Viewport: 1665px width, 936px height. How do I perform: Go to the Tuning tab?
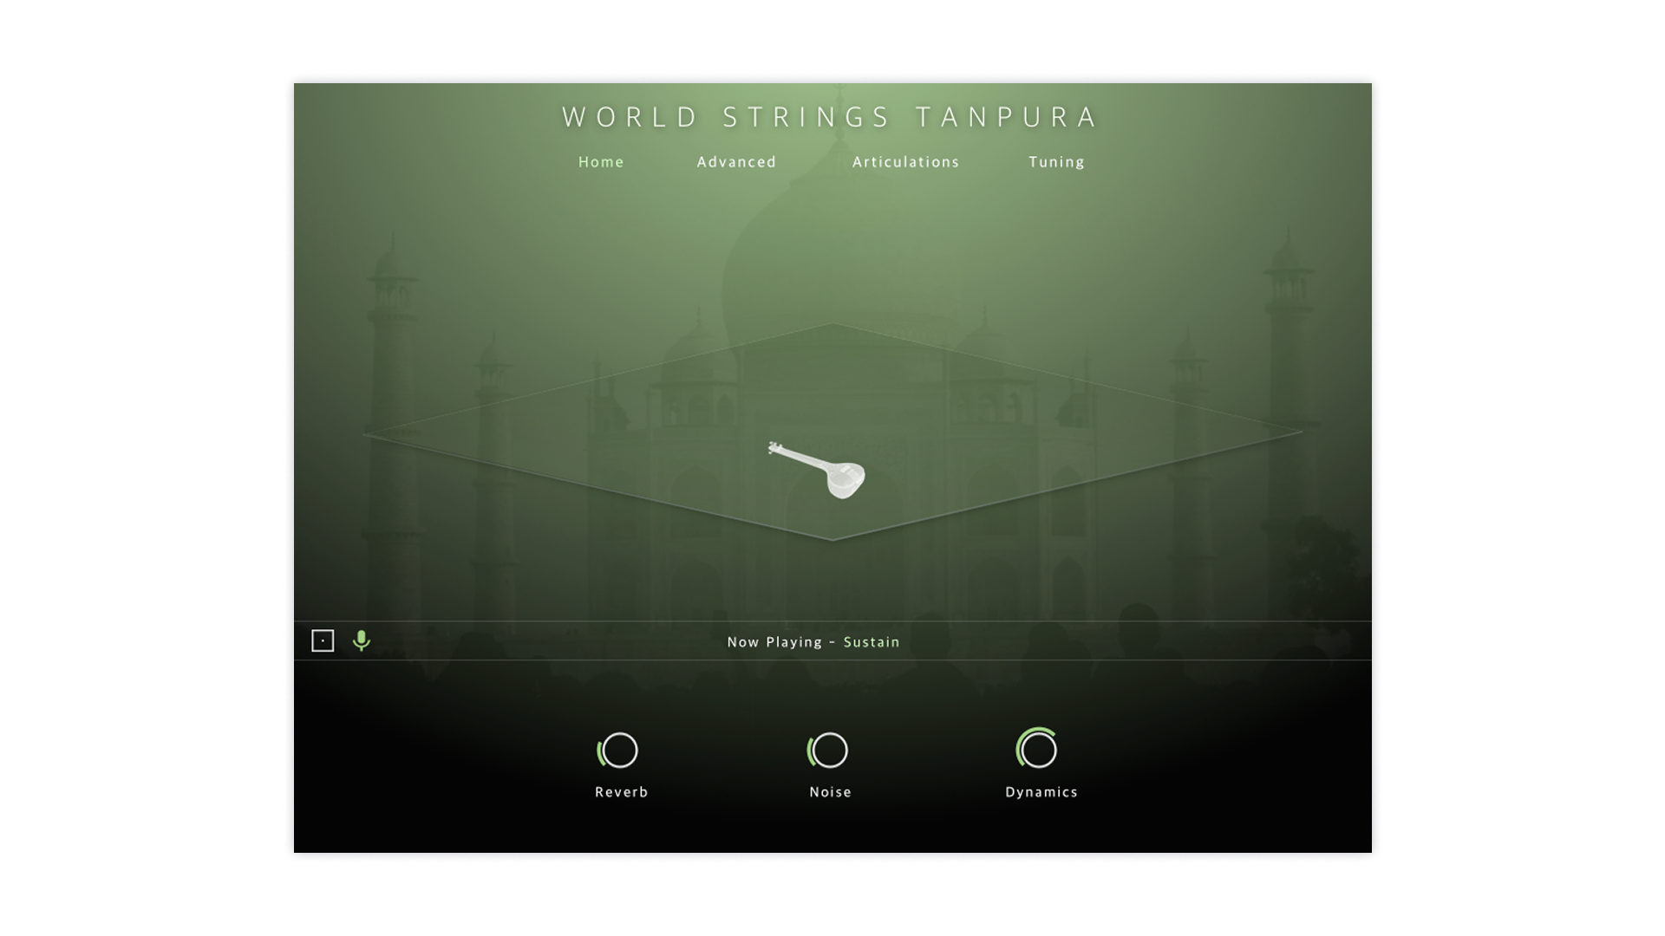tap(1056, 162)
